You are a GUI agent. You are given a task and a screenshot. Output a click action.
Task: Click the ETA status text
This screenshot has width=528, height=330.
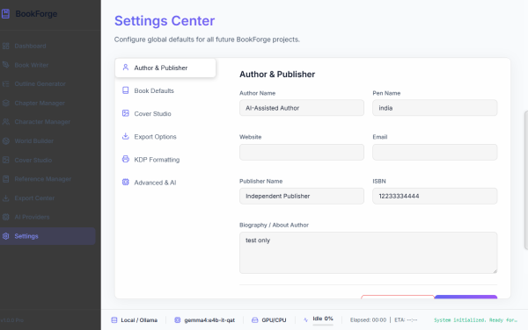tap(406, 320)
